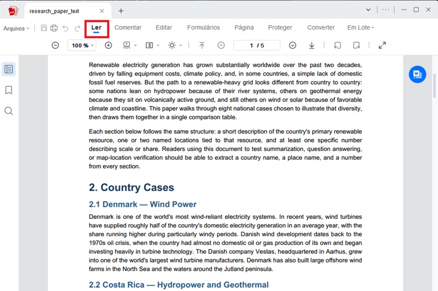Expand the Em Lote dropdown
The height and width of the screenshot is (291, 438).
pyautogui.click(x=360, y=27)
